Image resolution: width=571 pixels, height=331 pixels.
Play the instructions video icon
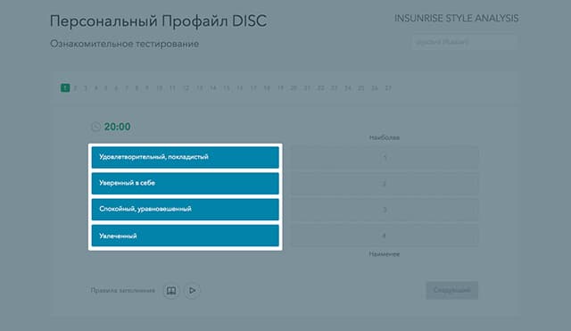point(192,291)
